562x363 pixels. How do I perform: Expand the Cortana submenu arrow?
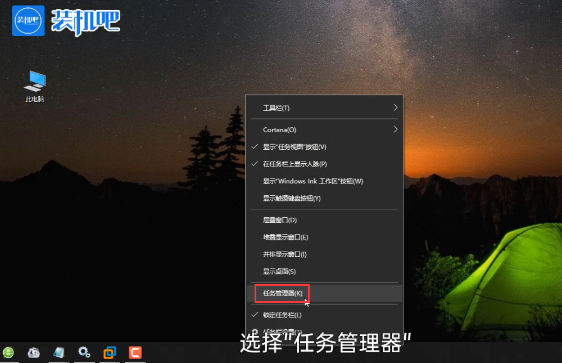tap(395, 129)
